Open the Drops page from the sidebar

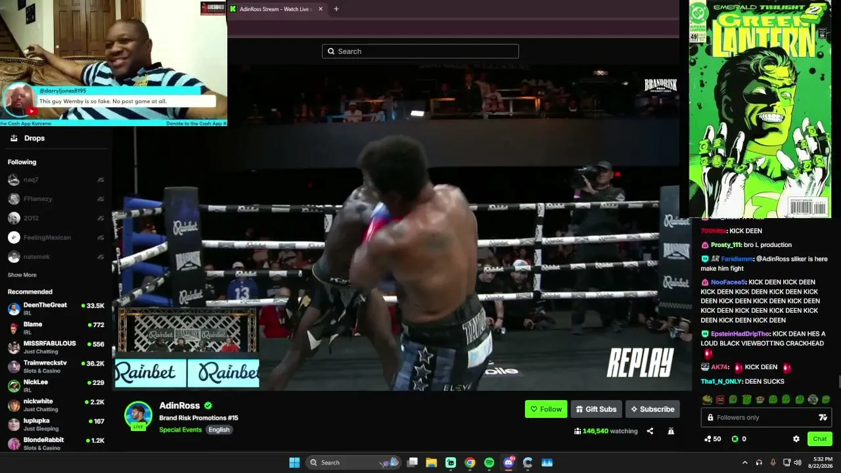point(34,138)
